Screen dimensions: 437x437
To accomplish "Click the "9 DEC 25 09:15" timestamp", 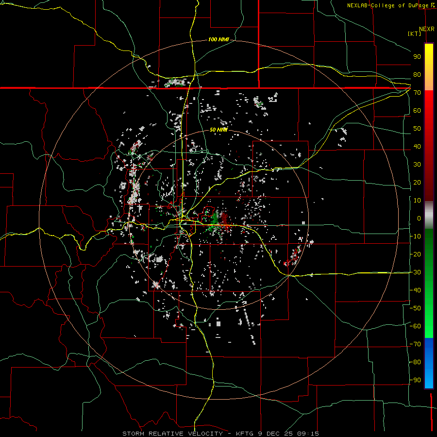I will [288, 434].
